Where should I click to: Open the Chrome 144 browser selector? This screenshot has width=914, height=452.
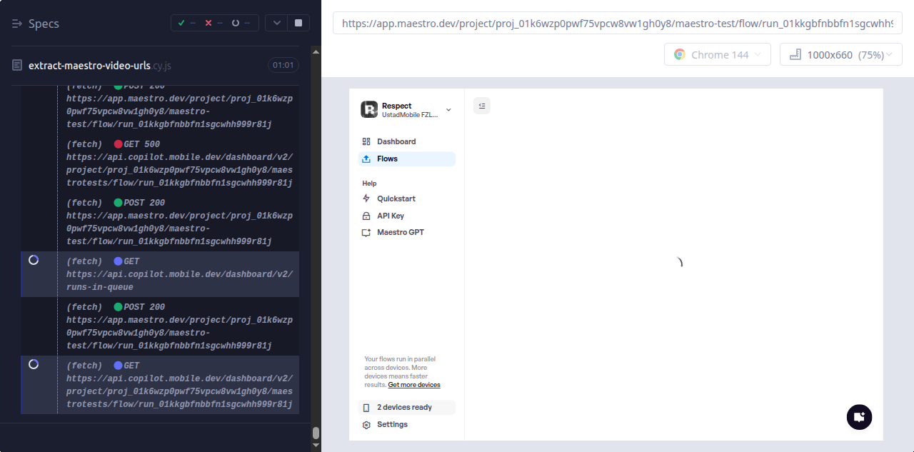click(x=717, y=55)
